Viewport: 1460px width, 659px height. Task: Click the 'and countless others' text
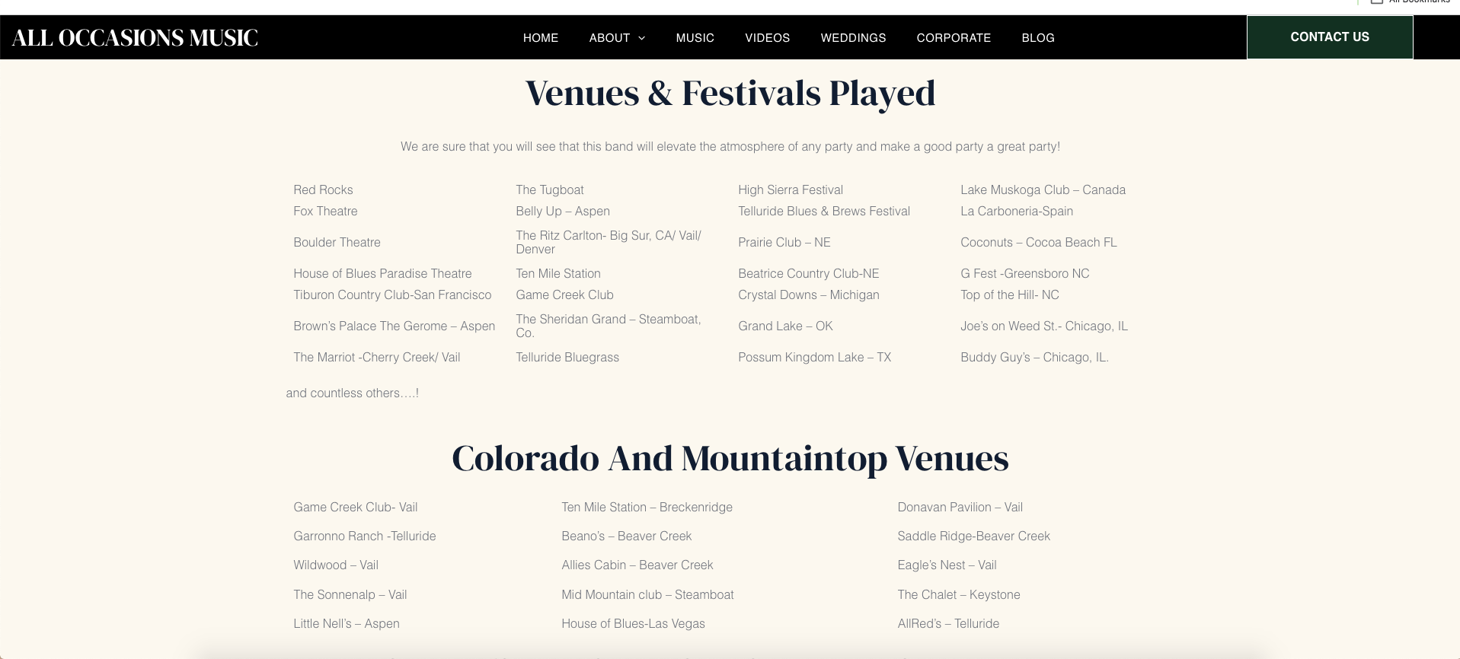(353, 393)
